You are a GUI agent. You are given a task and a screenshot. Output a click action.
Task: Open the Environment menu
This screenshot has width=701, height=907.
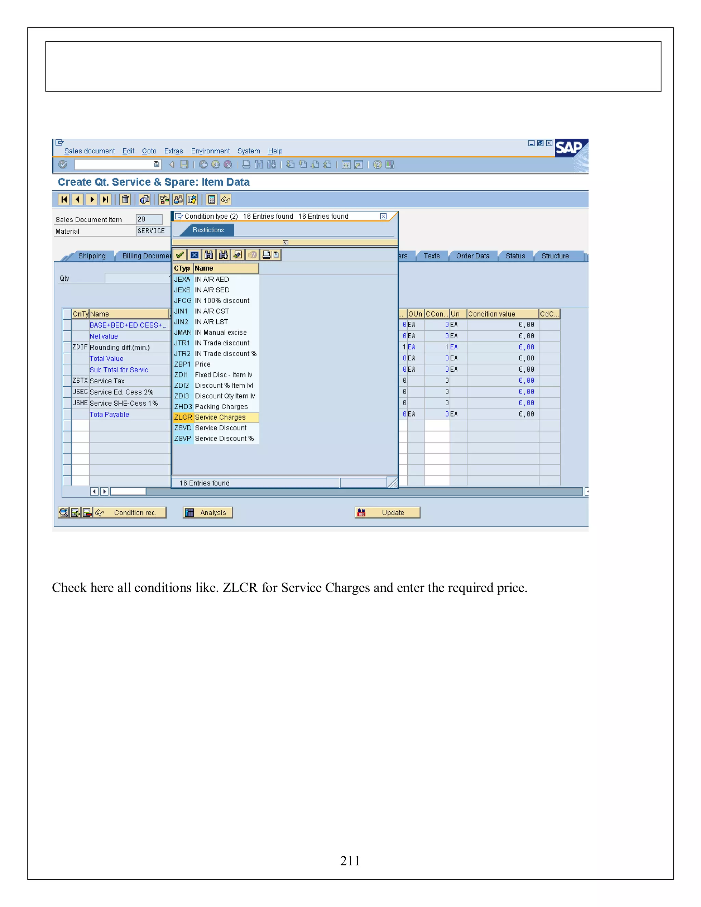point(210,151)
